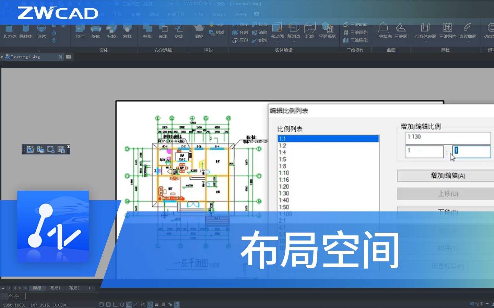The height and width of the screenshot is (308, 494).
Task: Add new layout with plus tab
Action: 90,288
